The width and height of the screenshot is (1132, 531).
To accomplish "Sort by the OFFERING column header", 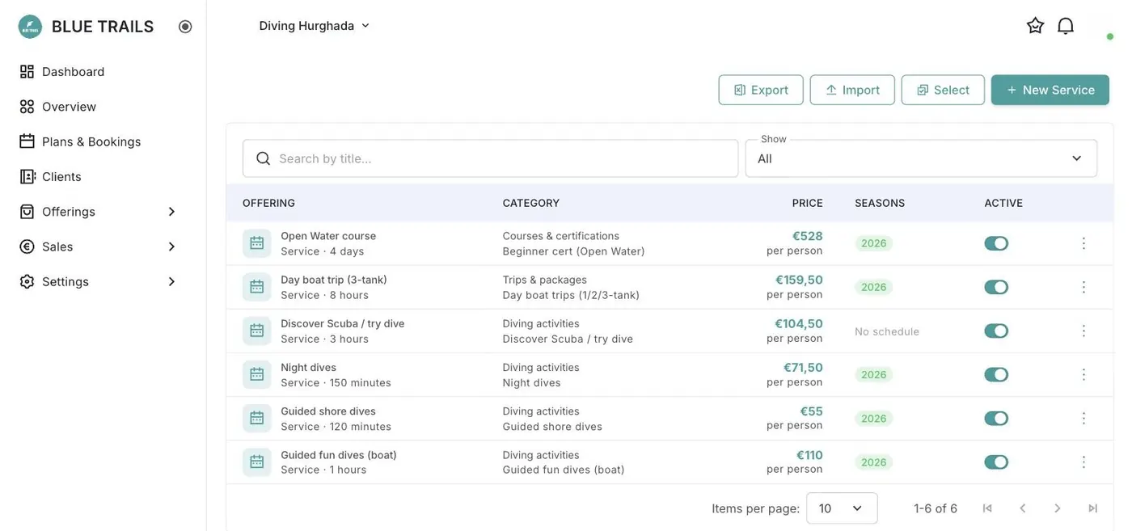I will click(268, 203).
